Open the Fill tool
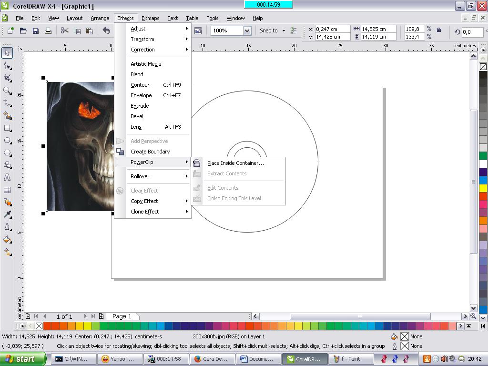The height and width of the screenshot is (366, 488). 7,240
